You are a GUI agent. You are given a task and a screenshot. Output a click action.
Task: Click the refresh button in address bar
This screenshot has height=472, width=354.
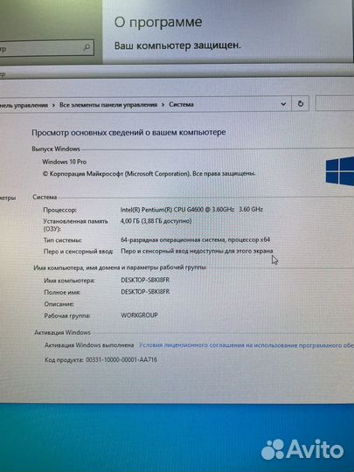[x=300, y=104]
